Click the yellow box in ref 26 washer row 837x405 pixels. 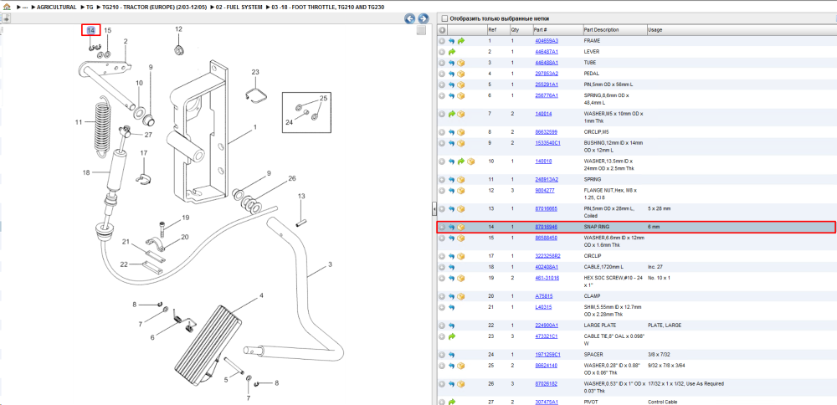click(461, 384)
